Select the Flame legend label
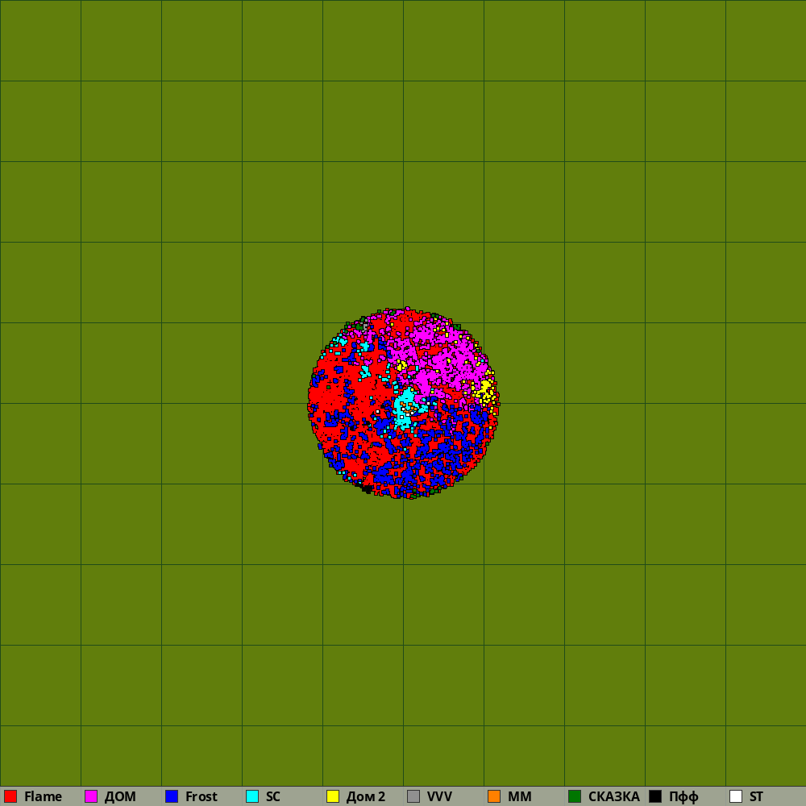 (44, 796)
